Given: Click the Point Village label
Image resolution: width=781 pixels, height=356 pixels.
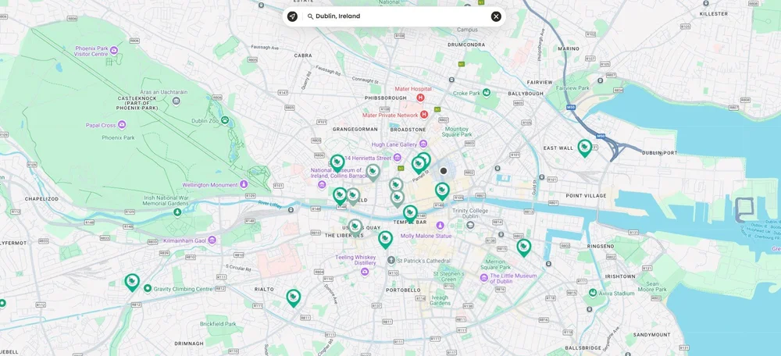Looking at the screenshot, I should point(587,196).
